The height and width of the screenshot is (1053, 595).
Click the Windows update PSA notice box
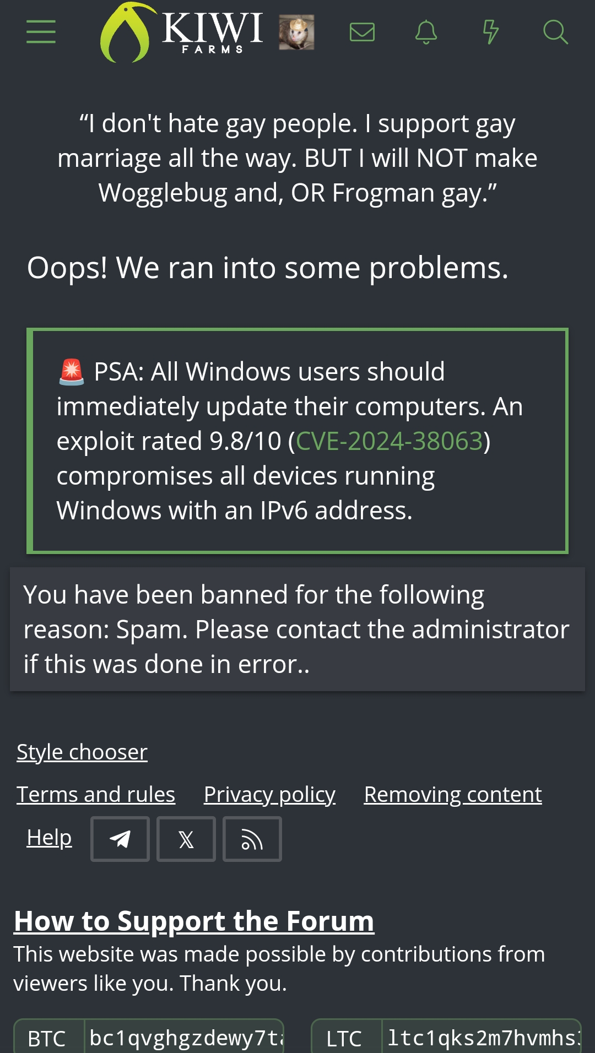pos(297,441)
